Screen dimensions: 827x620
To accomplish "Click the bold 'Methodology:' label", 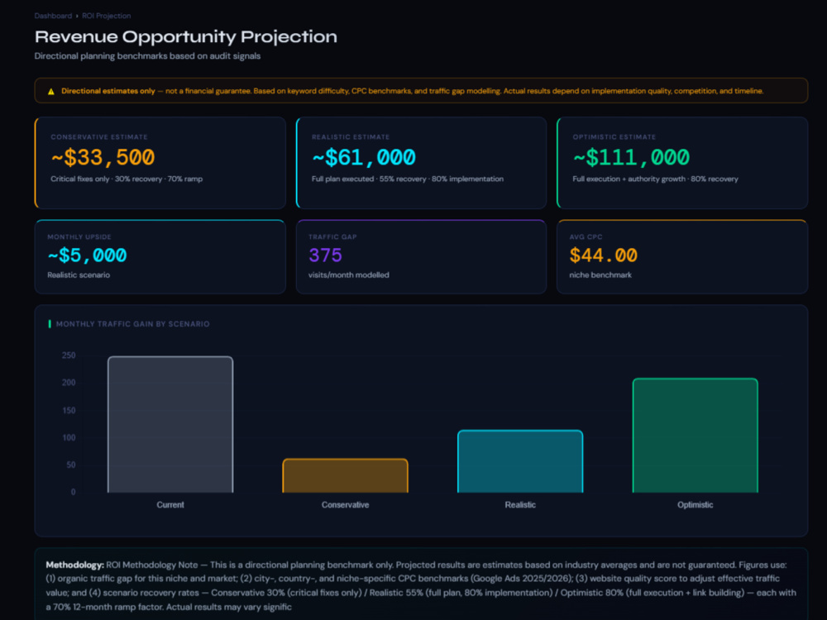I will [x=75, y=565].
